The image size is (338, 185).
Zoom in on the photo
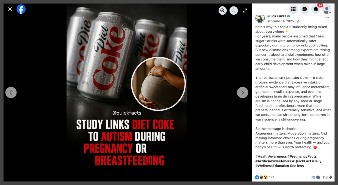tap(222, 11)
